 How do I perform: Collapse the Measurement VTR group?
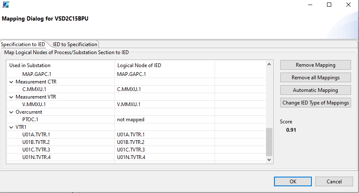pos(11,97)
